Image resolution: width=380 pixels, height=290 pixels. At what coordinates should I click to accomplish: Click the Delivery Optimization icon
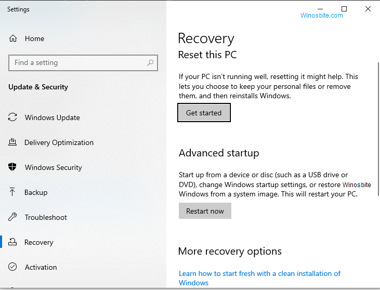point(12,142)
